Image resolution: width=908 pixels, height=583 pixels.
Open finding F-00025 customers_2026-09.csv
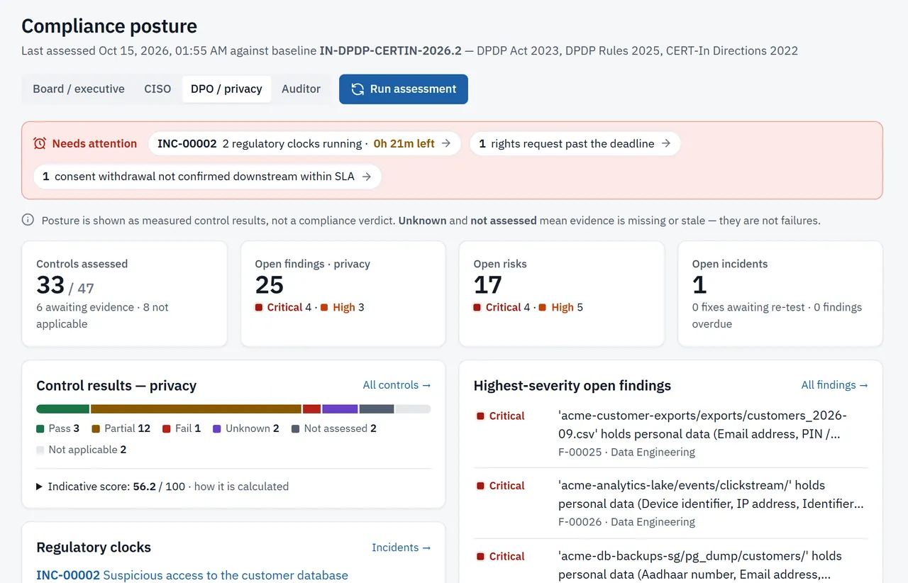point(671,433)
